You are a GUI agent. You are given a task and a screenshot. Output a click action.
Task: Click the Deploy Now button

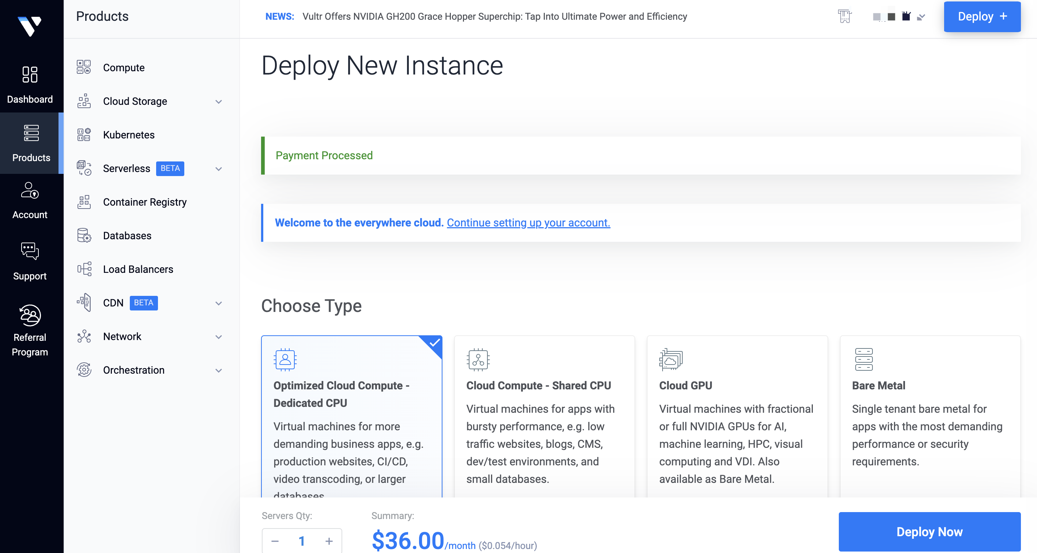[929, 531]
